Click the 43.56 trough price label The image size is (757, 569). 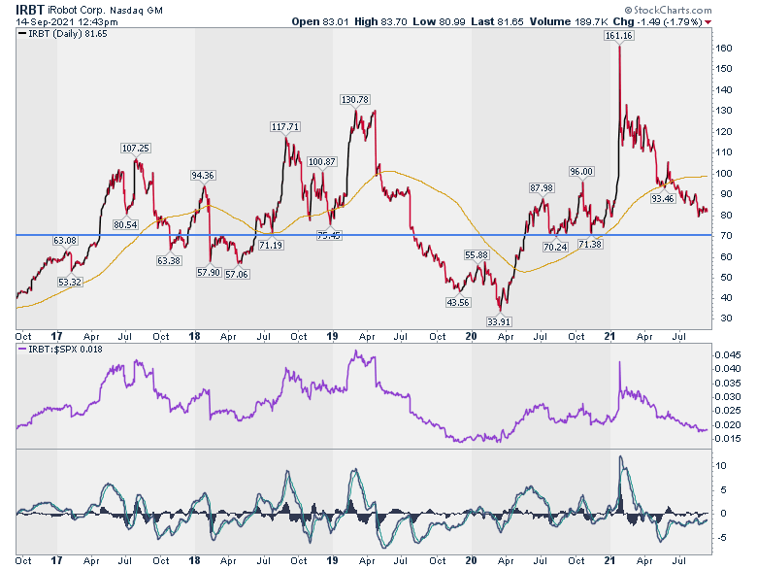(458, 303)
